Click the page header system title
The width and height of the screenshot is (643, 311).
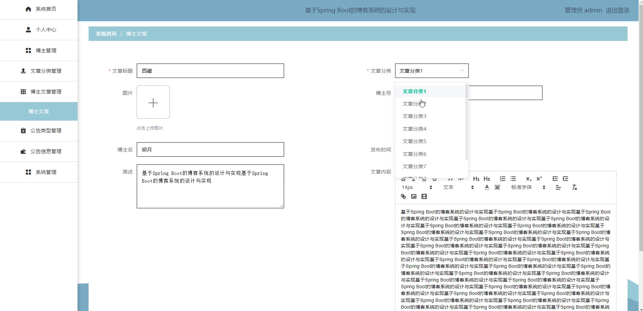coord(360,10)
